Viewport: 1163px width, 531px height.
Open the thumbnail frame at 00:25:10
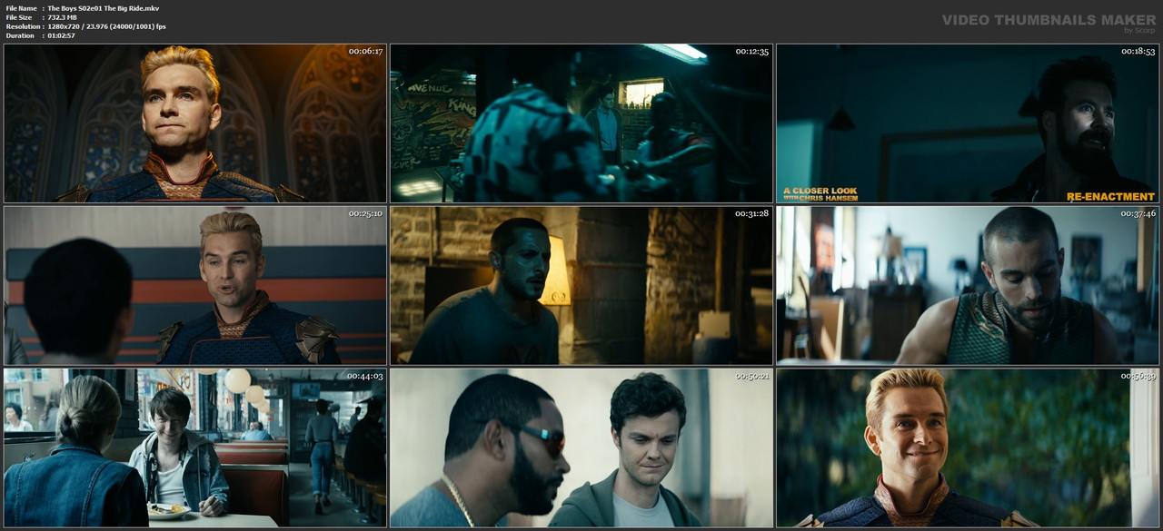[x=195, y=285]
